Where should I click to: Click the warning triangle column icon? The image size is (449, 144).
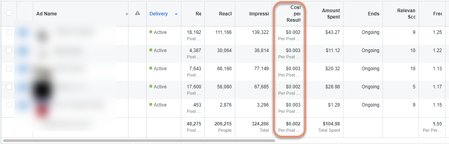click(x=138, y=13)
